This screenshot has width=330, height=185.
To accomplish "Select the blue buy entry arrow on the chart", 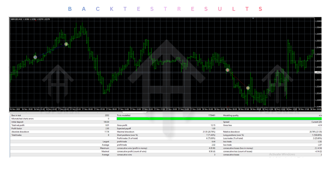I will (35, 57).
